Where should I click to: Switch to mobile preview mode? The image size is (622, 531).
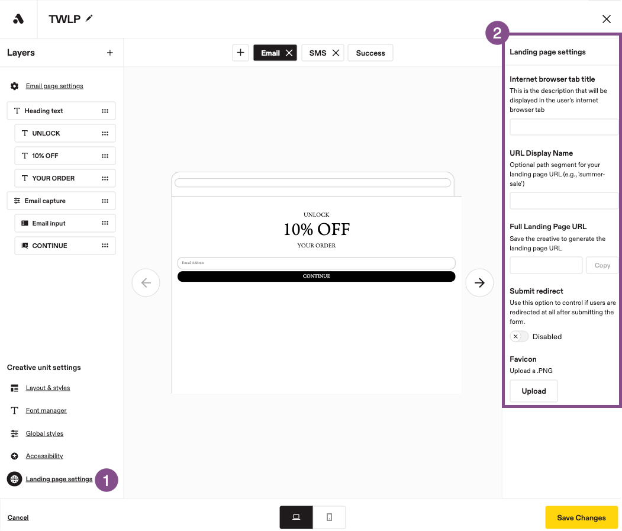point(329,517)
